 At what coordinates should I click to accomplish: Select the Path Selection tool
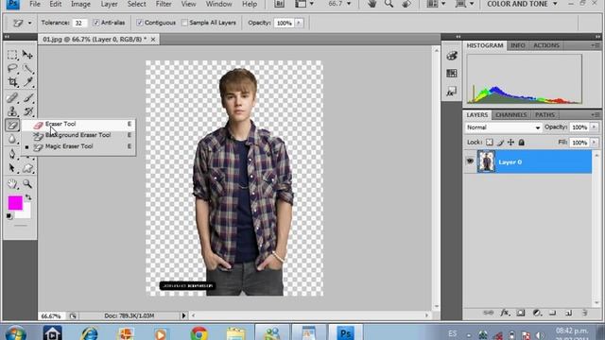(x=12, y=168)
